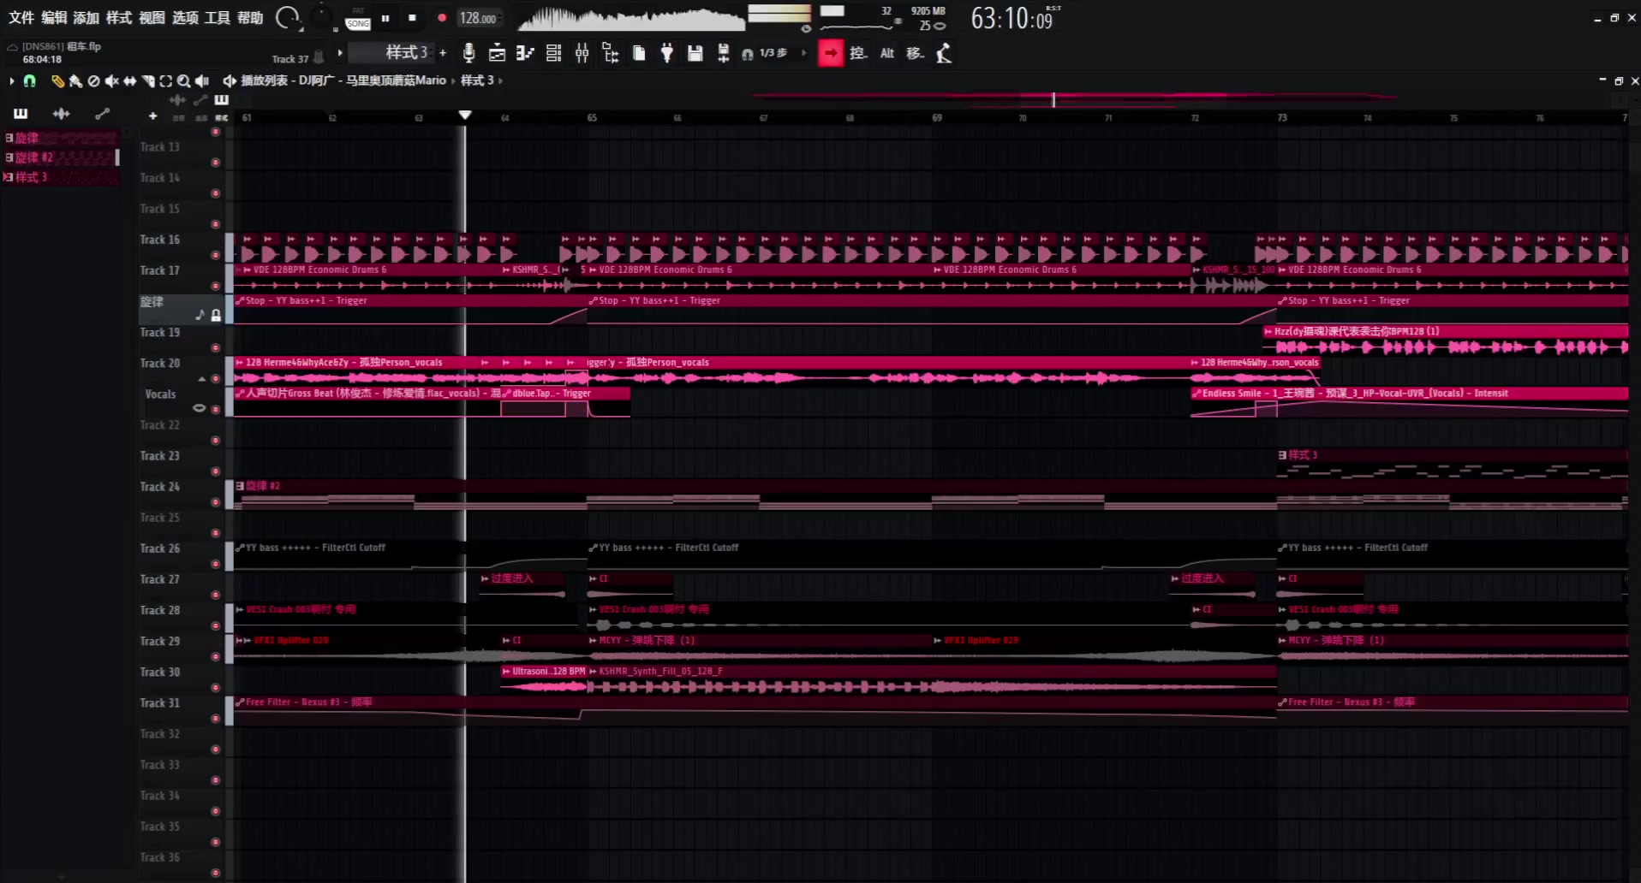Choose the mute tool in playlist toolbar
This screenshot has height=883, width=1641.
tap(111, 80)
